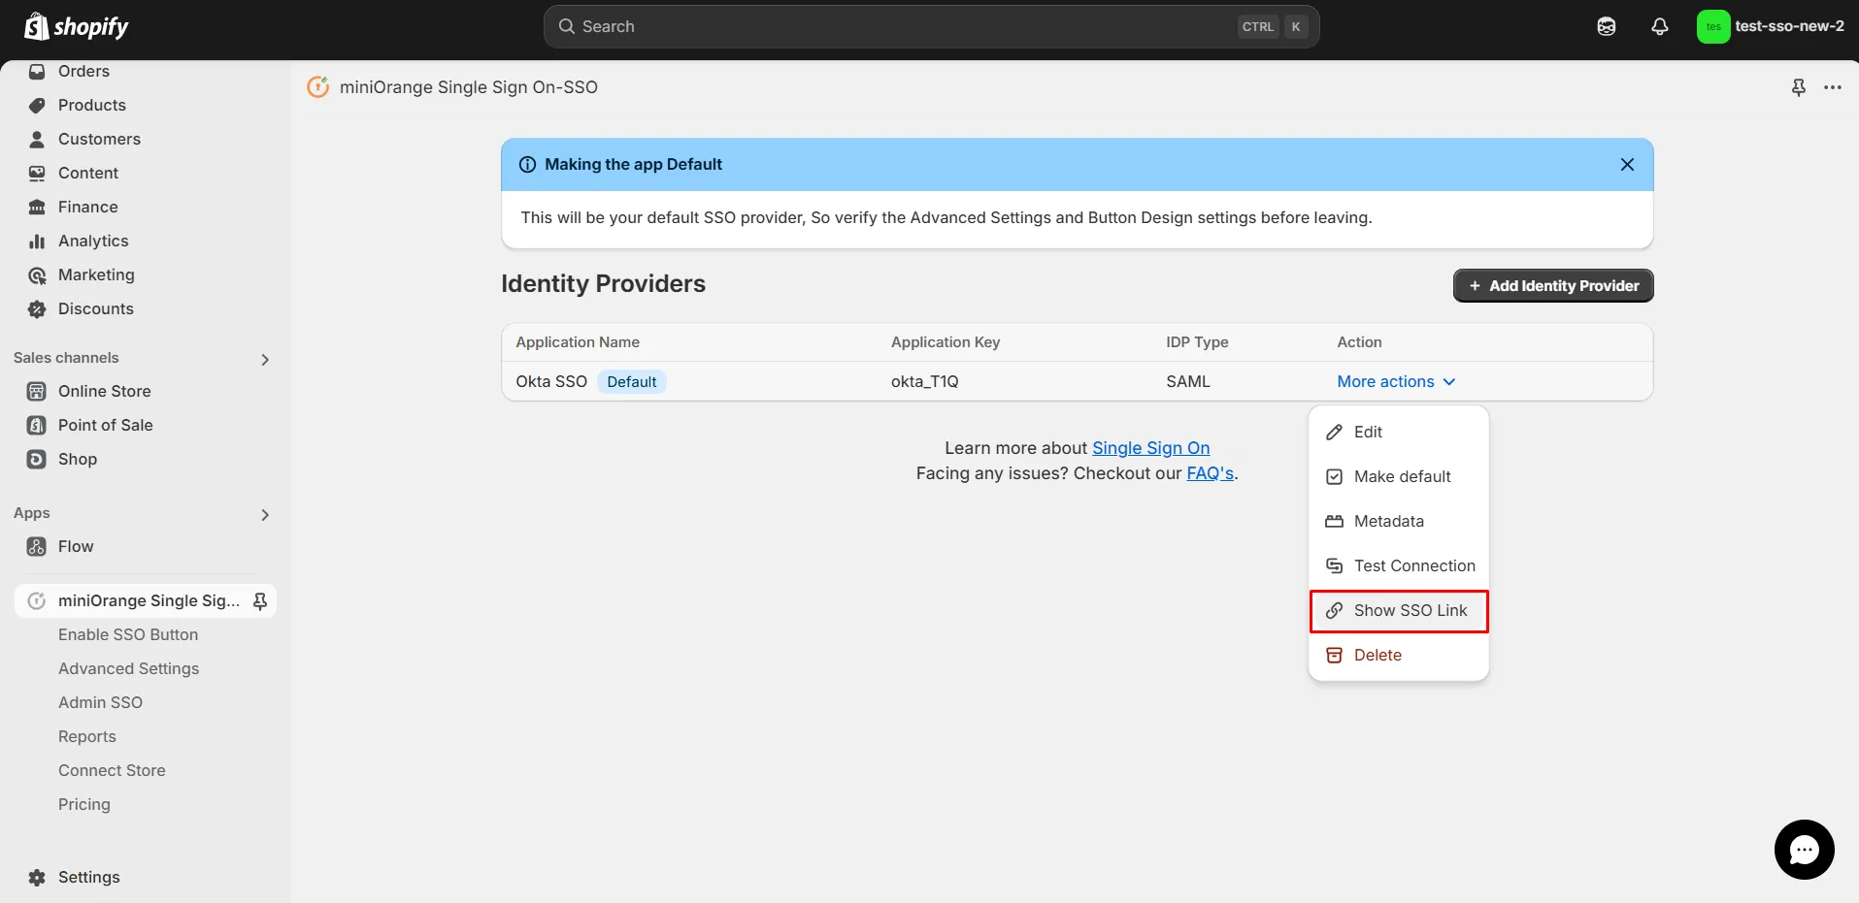
Task: Click the Marketing target icon
Action: tap(37, 274)
